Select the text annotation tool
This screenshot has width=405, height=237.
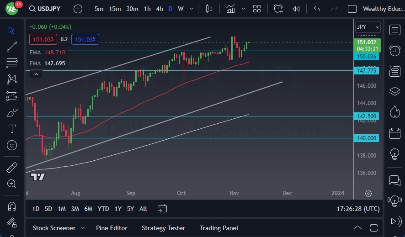(x=12, y=129)
